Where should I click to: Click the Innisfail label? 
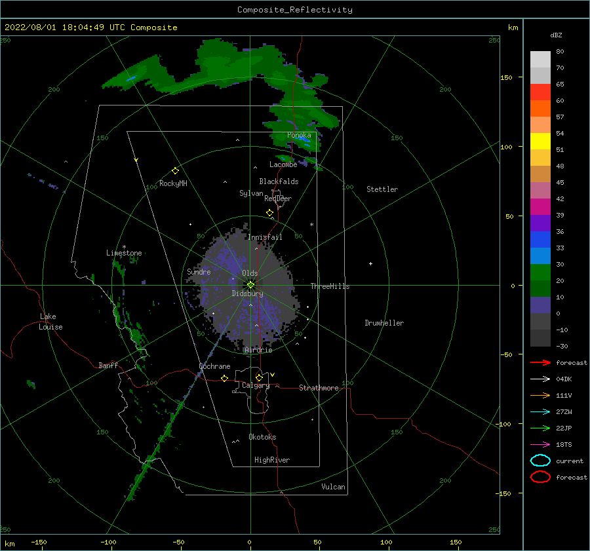[265, 237]
